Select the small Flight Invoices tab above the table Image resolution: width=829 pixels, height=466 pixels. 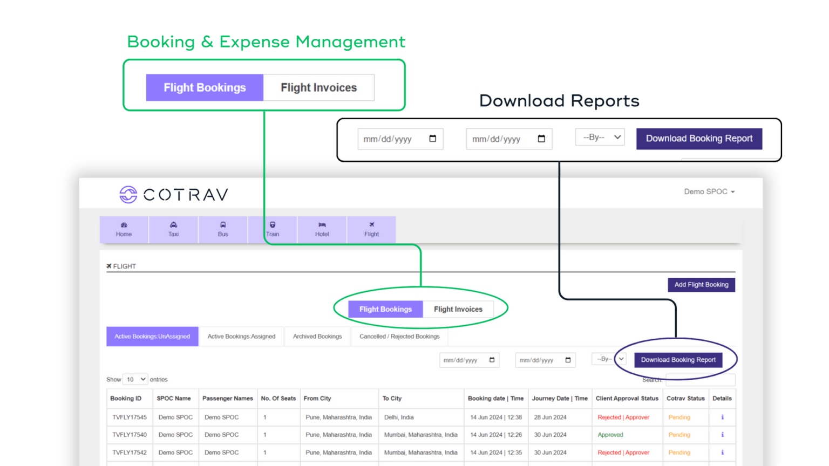458,309
